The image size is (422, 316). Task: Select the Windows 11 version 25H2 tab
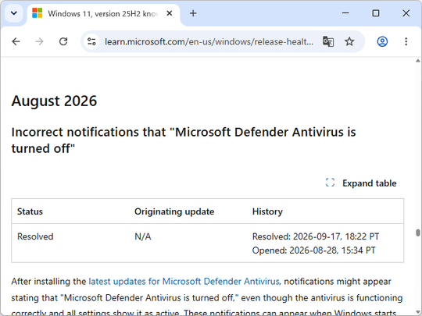[x=103, y=13]
